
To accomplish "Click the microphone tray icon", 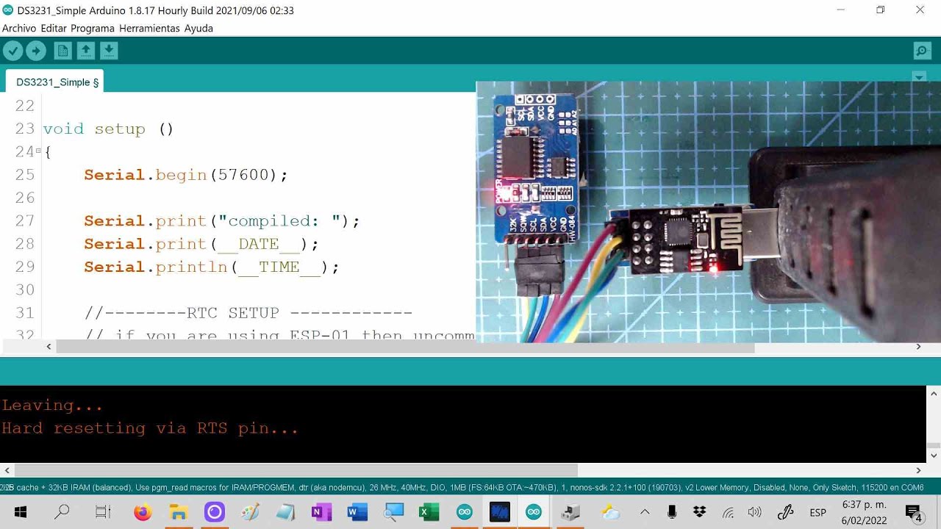I will (672, 512).
